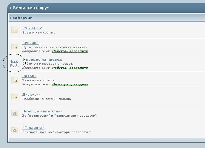Click Майстори преводачи under В процес на превод
Screen dimensions: 205x148
pos(70,68)
